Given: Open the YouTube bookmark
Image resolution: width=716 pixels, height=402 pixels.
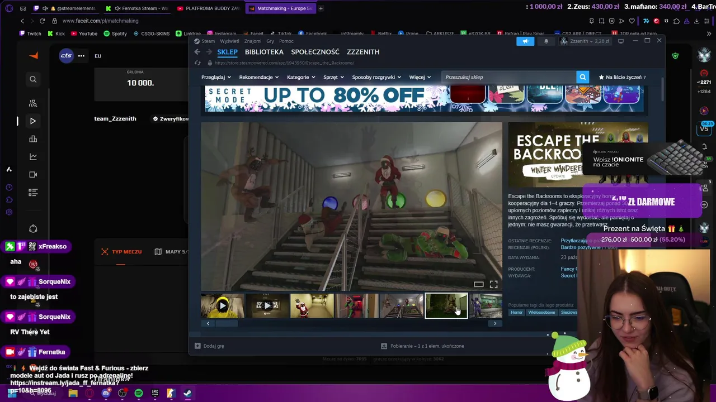Looking at the screenshot, I should click(x=83, y=33).
